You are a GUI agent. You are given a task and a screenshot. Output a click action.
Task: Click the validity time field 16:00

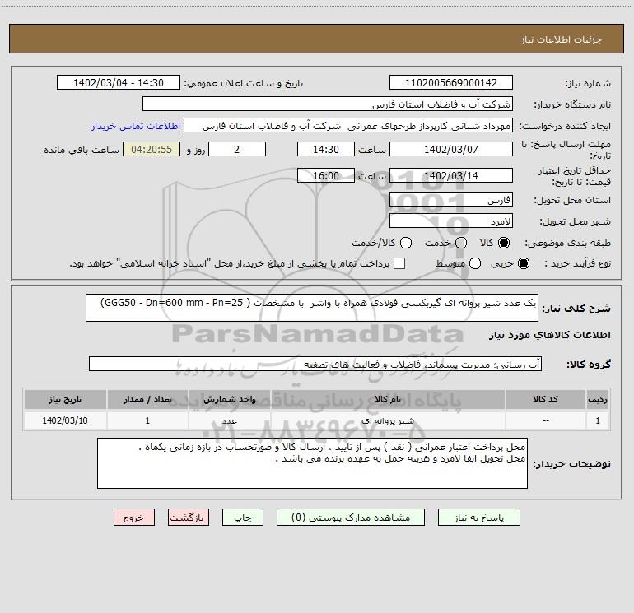(326, 175)
